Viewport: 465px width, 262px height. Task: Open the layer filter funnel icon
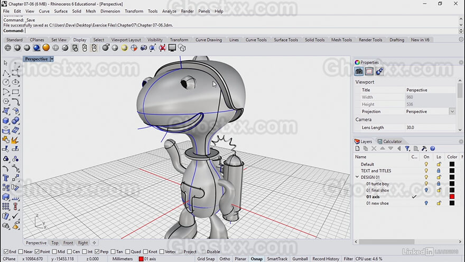407,149
